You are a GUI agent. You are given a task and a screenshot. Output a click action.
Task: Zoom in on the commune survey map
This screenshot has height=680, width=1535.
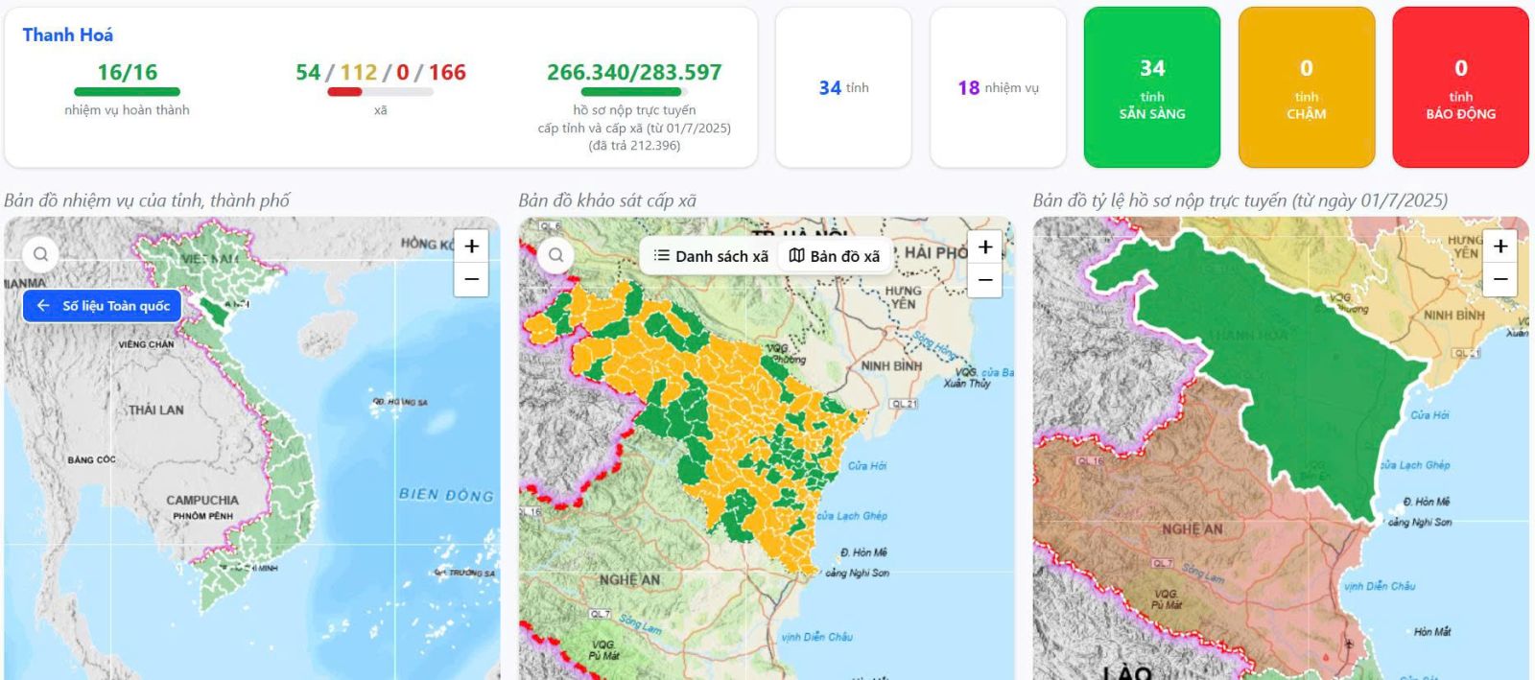[x=985, y=247]
